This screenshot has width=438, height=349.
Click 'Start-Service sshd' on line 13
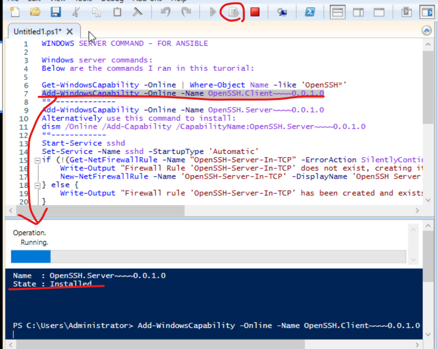[x=83, y=143]
